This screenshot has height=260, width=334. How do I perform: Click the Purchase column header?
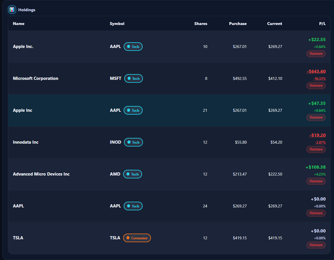[238, 24]
